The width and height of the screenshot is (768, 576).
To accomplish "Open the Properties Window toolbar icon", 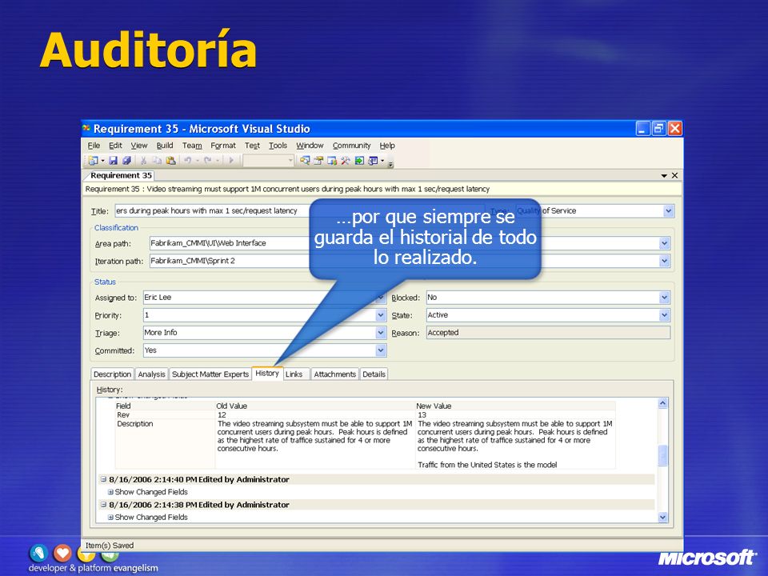I will pyautogui.click(x=318, y=160).
